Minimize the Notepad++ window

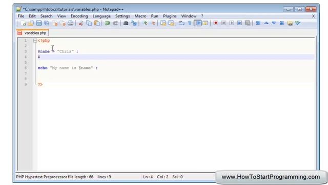click(x=288, y=9)
